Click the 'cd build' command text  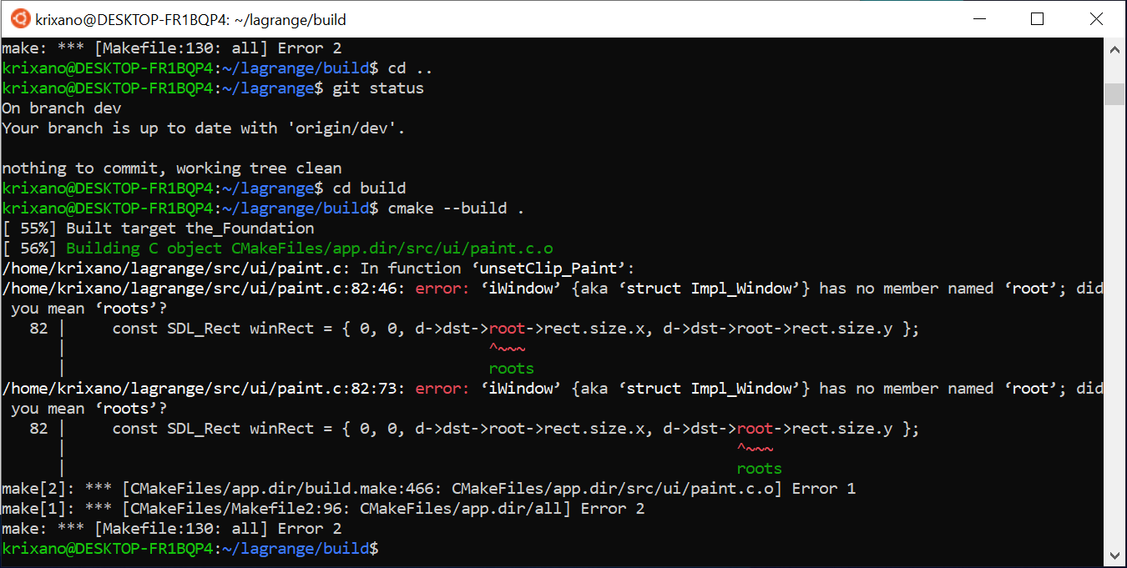(x=369, y=188)
